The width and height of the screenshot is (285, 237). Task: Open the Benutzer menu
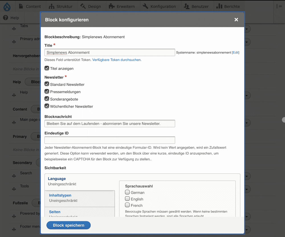point(196,6)
